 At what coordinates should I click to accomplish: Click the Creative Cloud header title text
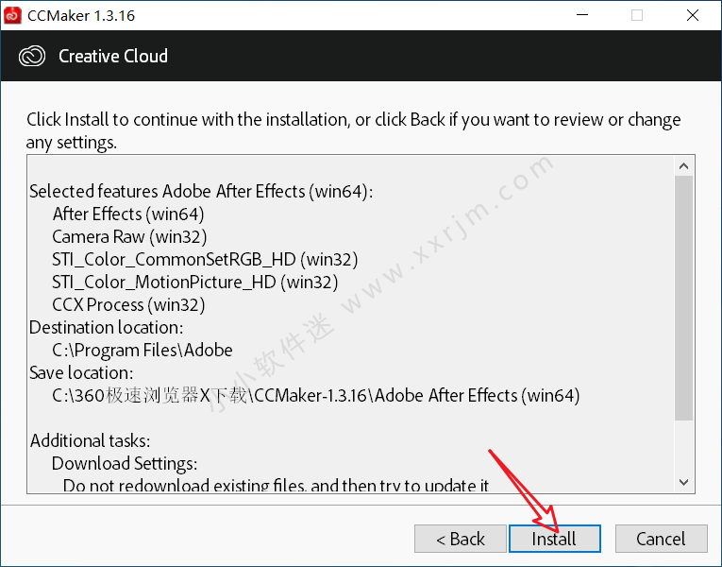(x=113, y=57)
